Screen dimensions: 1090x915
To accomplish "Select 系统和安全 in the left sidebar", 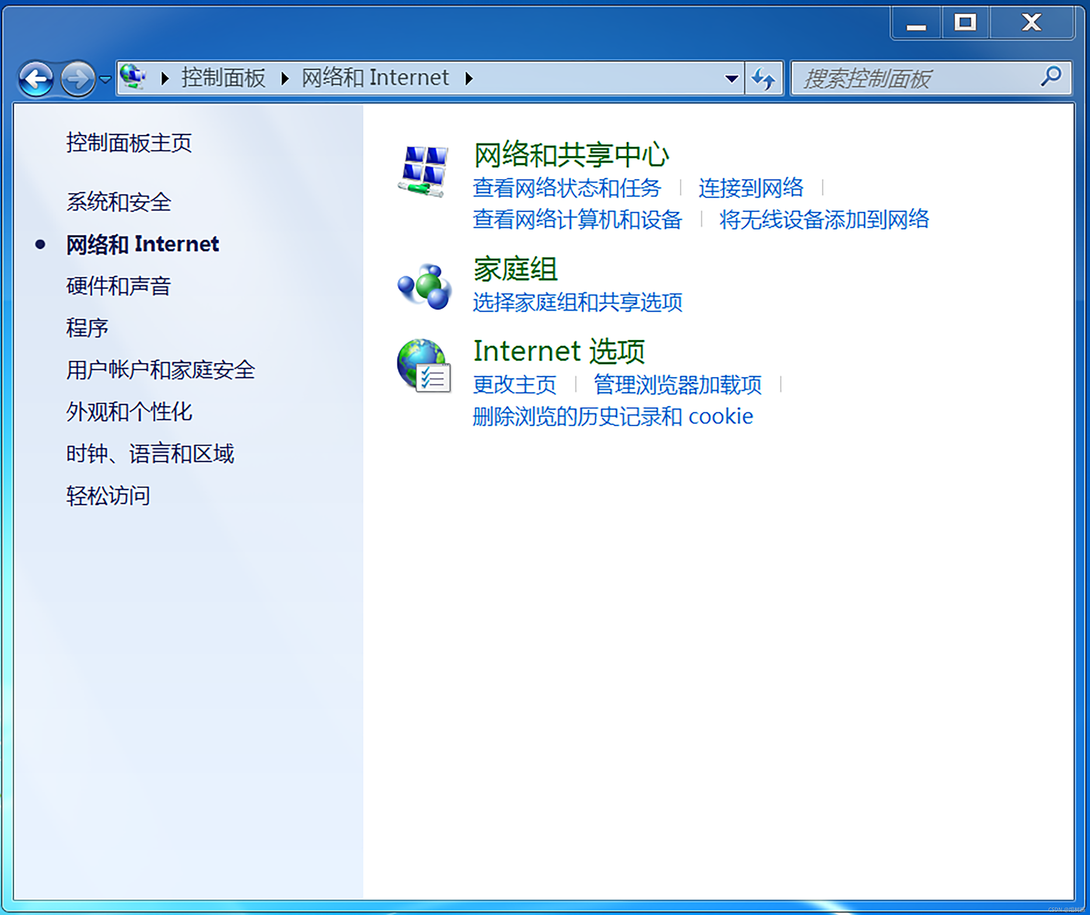I will tap(118, 202).
